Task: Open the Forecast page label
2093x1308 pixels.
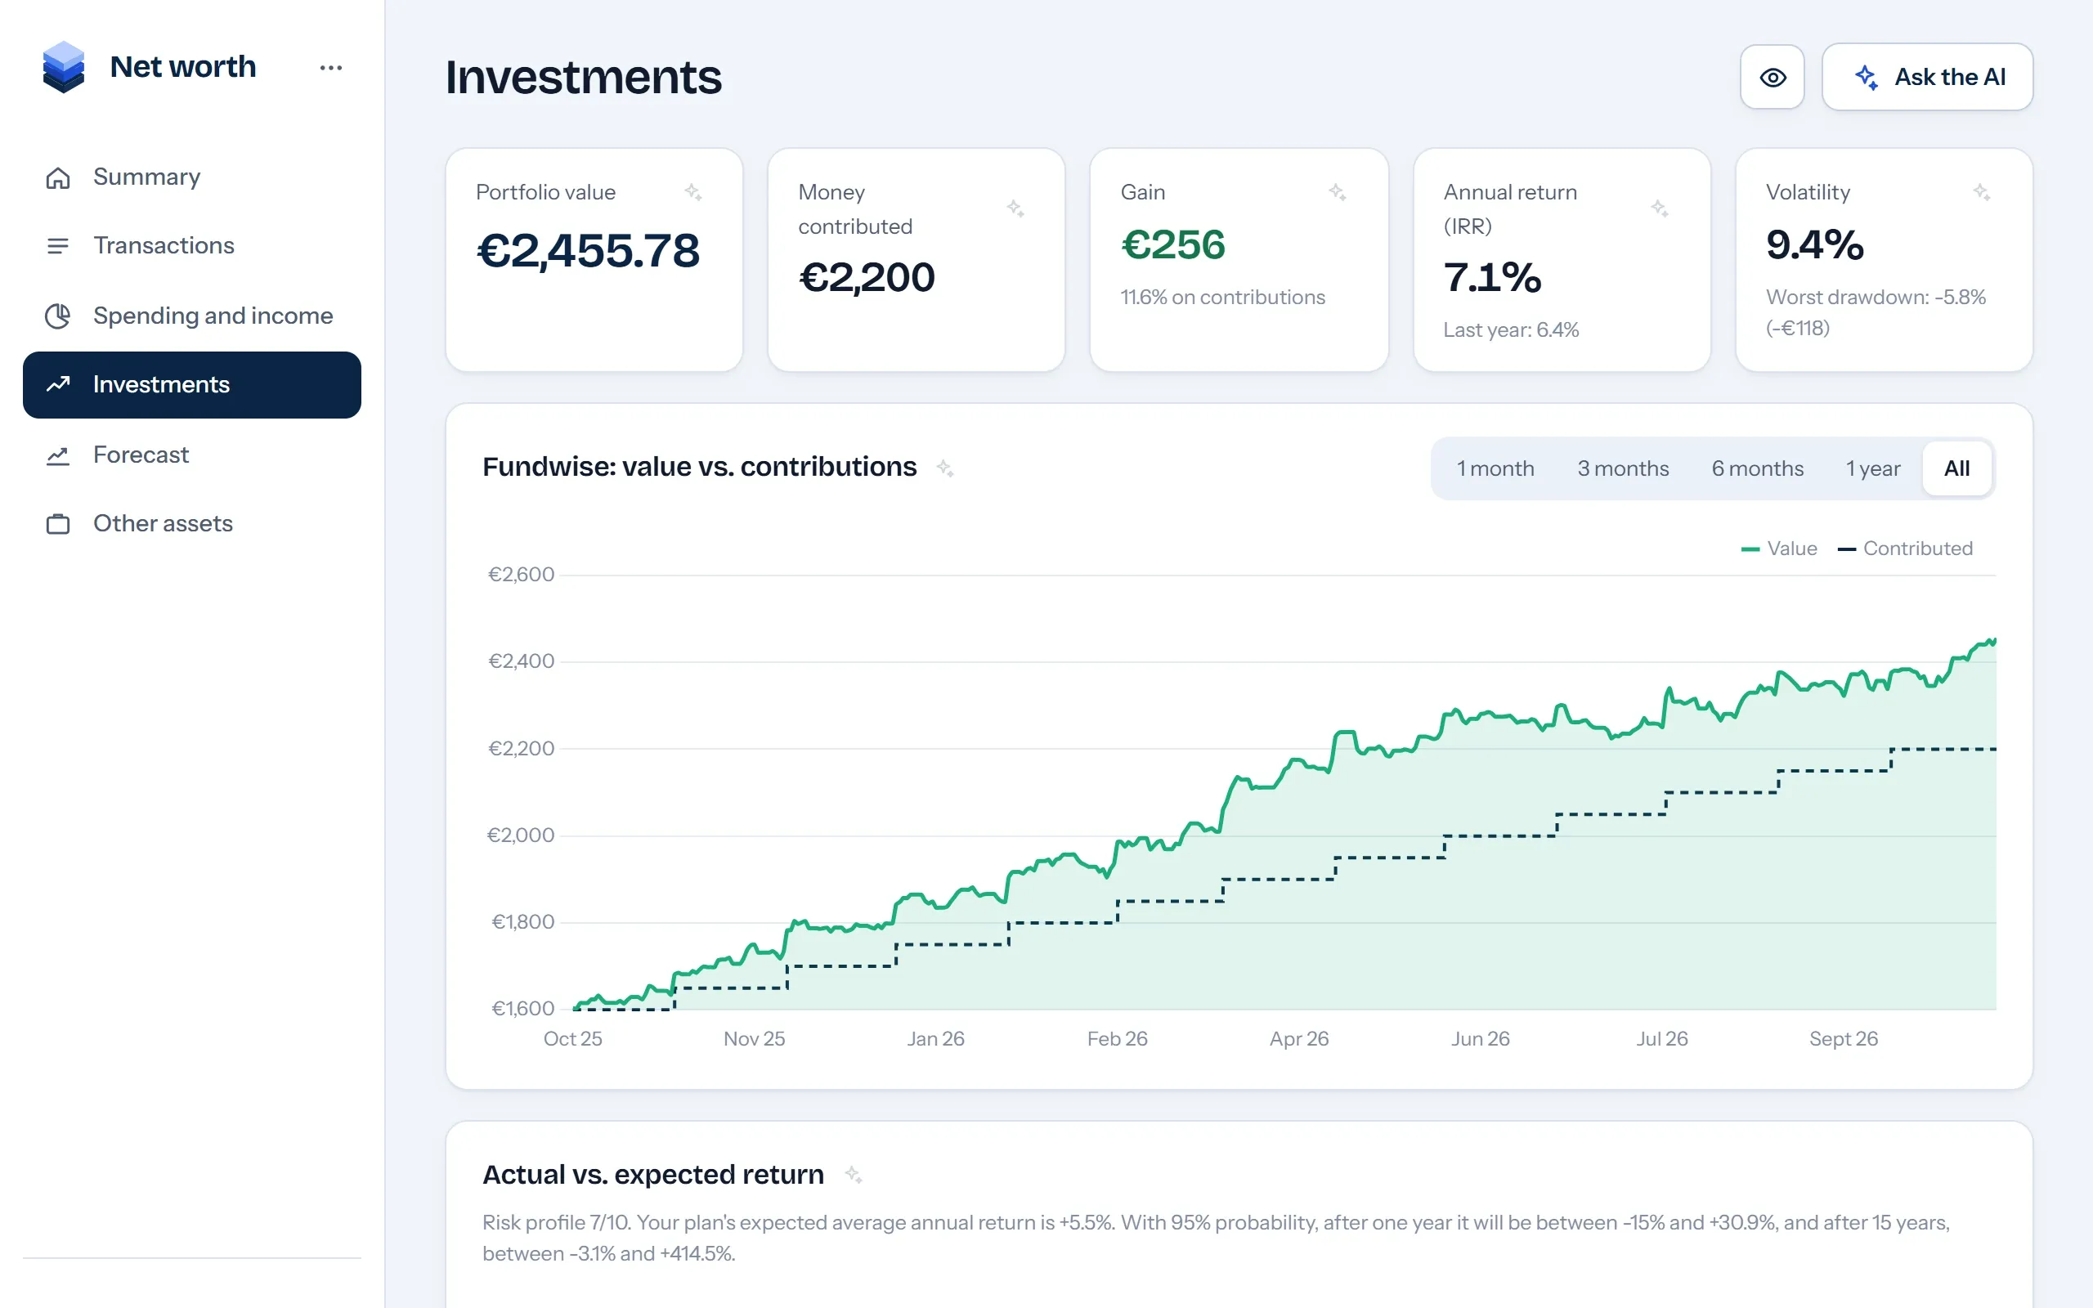Action: tap(141, 455)
